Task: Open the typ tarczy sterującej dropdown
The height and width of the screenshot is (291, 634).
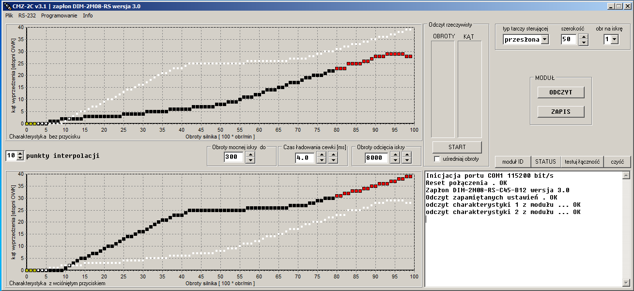Action: 545,40
